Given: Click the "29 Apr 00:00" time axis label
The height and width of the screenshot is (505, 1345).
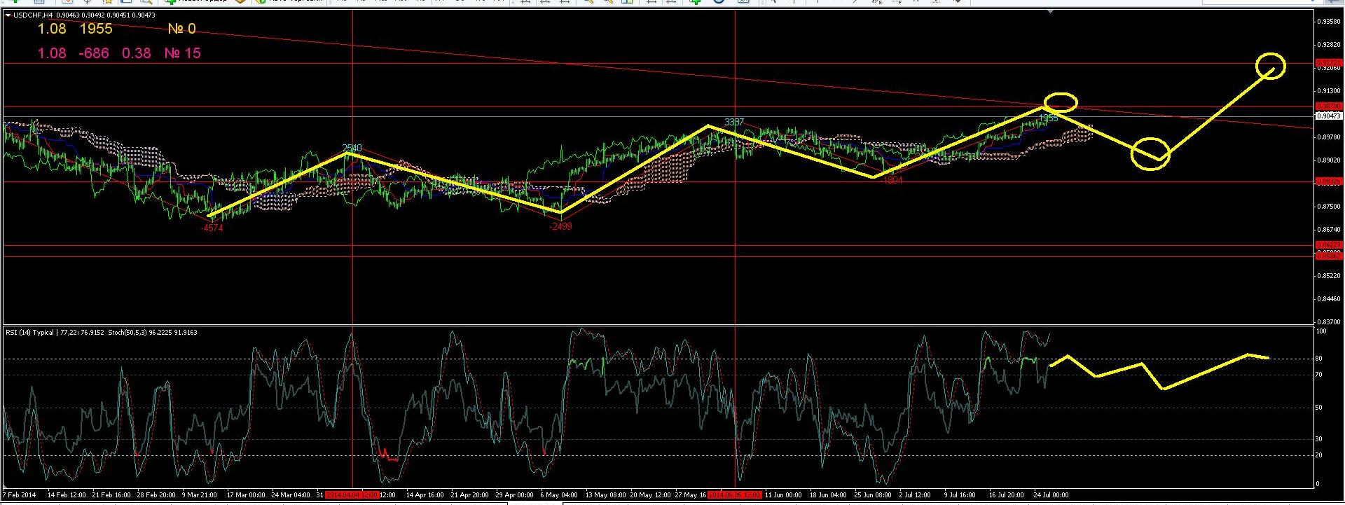Looking at the screenshot, I should [x=515, y=495].
